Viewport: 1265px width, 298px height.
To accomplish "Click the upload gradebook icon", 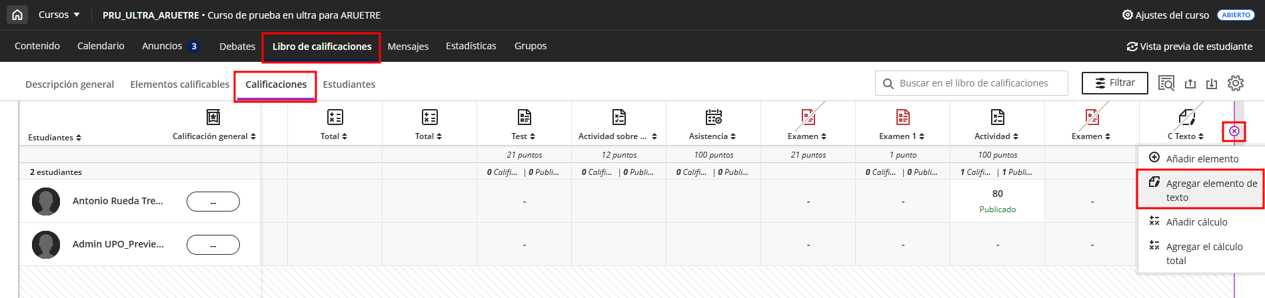I will tap(1190, 84).
